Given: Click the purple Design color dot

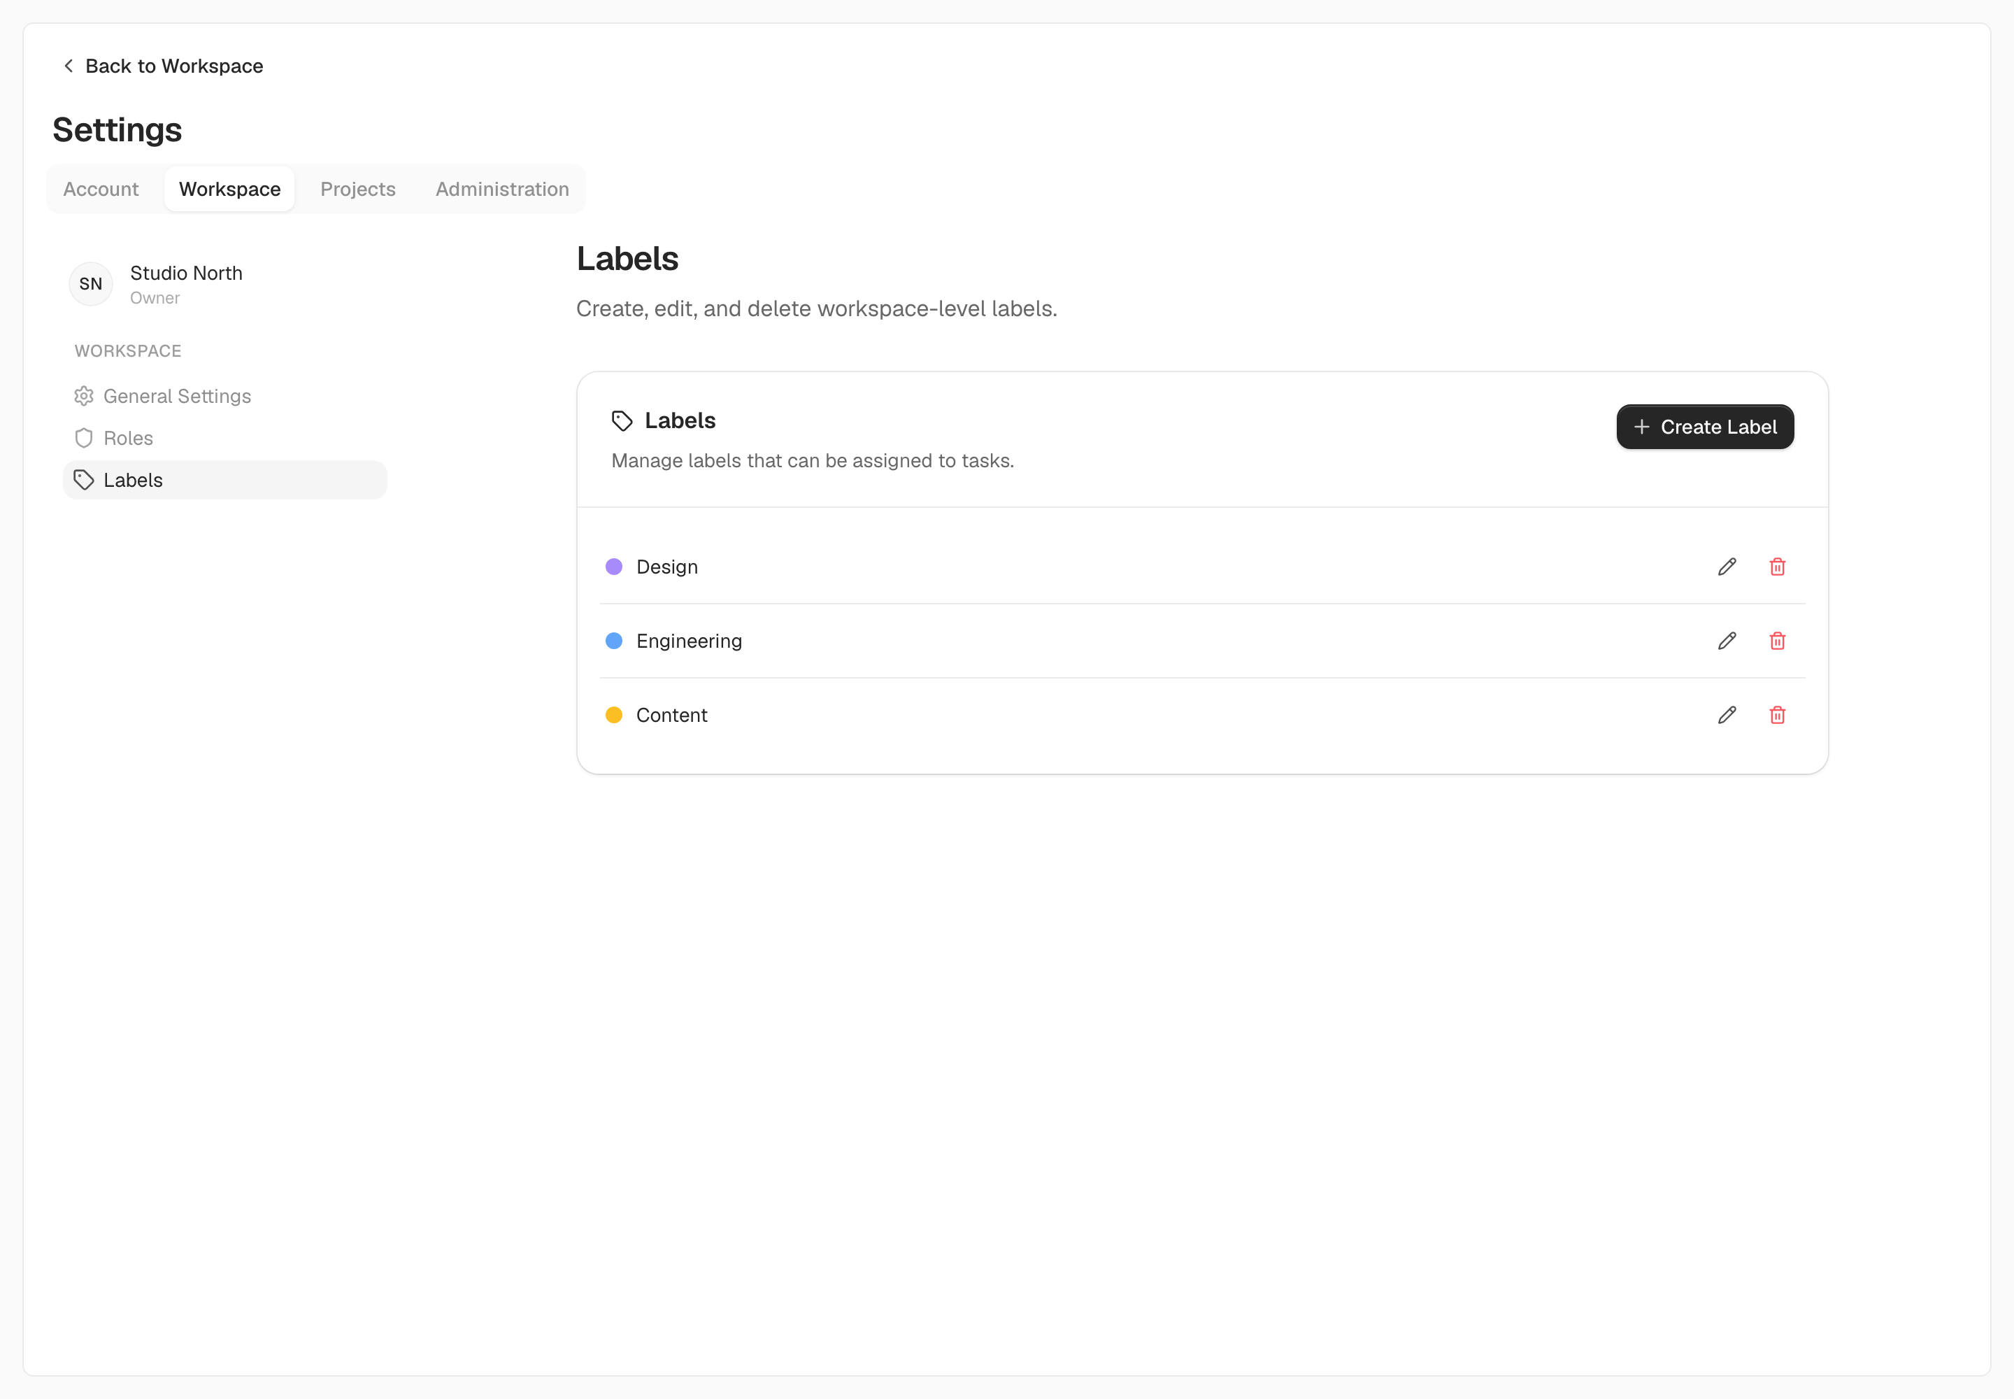Looking at the screenshot, I should click(x=615, y=567).
